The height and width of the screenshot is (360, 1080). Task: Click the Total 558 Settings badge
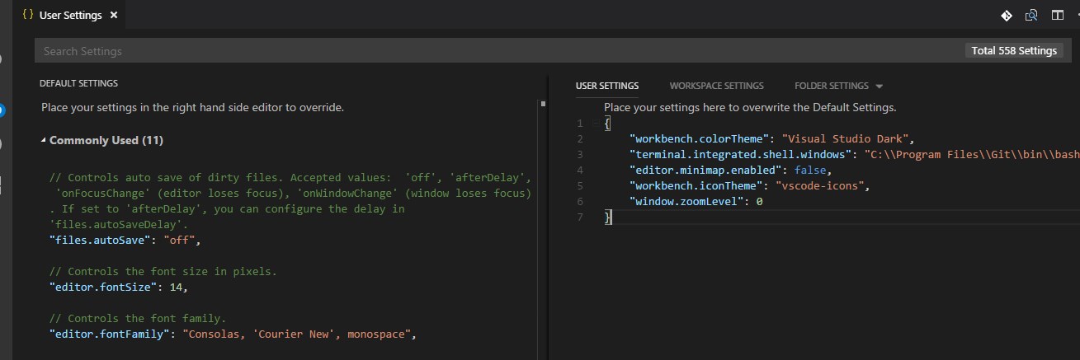click(1014, 51)
